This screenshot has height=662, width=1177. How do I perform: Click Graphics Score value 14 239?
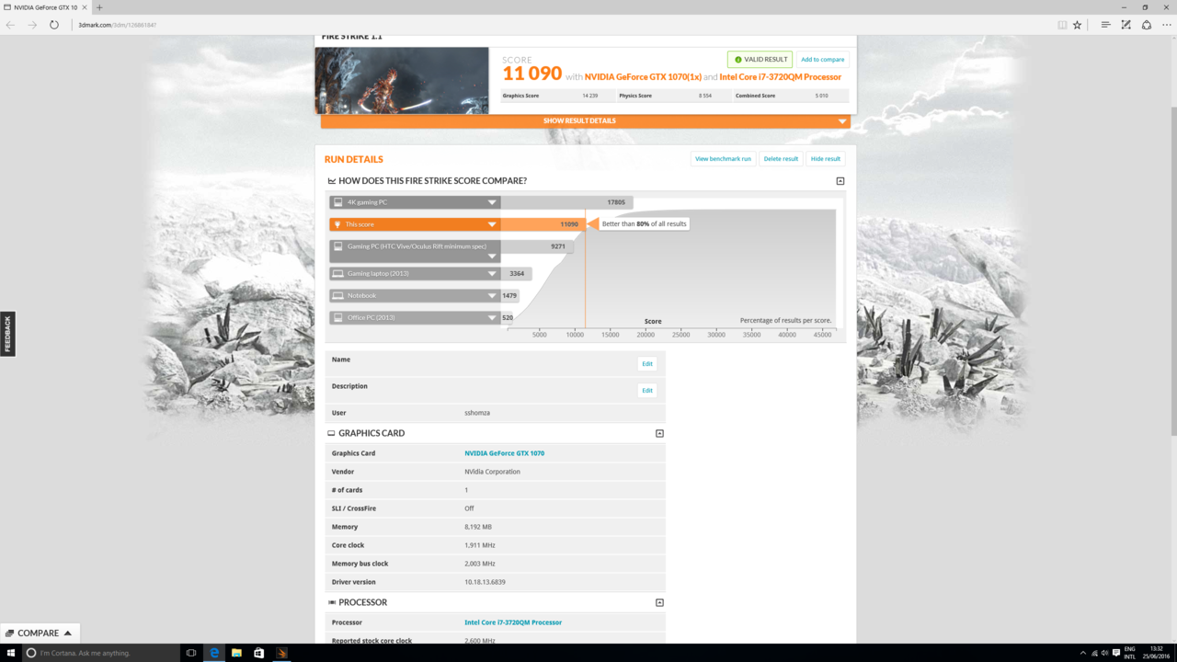point(590,96)
